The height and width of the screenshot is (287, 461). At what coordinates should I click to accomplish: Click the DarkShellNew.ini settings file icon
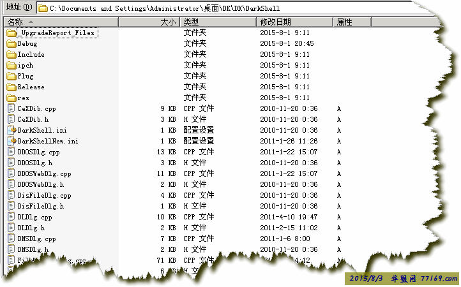coord(11,142)
